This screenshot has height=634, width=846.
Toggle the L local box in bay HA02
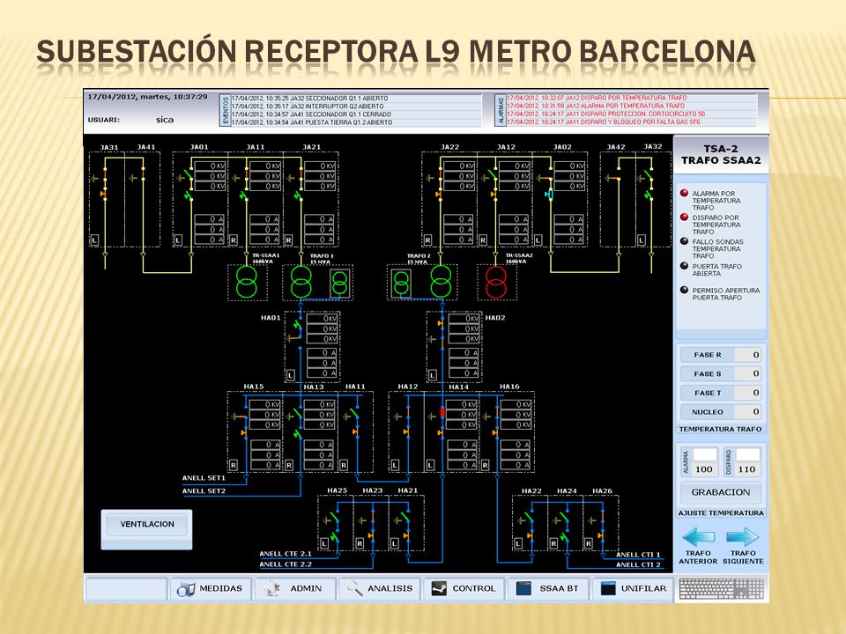[432, 375]
